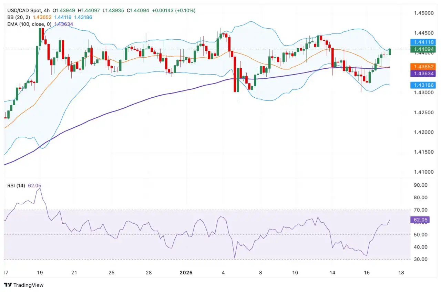441x292 pixels.
Task: Click the RSI 70.00 axis label
Action: 421,210
